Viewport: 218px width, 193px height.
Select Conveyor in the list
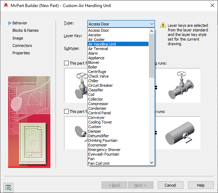click(118, 117)
